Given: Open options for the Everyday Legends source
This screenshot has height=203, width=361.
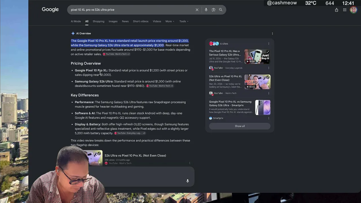Looking at the screenshot, I should click(x=269, y=68).
